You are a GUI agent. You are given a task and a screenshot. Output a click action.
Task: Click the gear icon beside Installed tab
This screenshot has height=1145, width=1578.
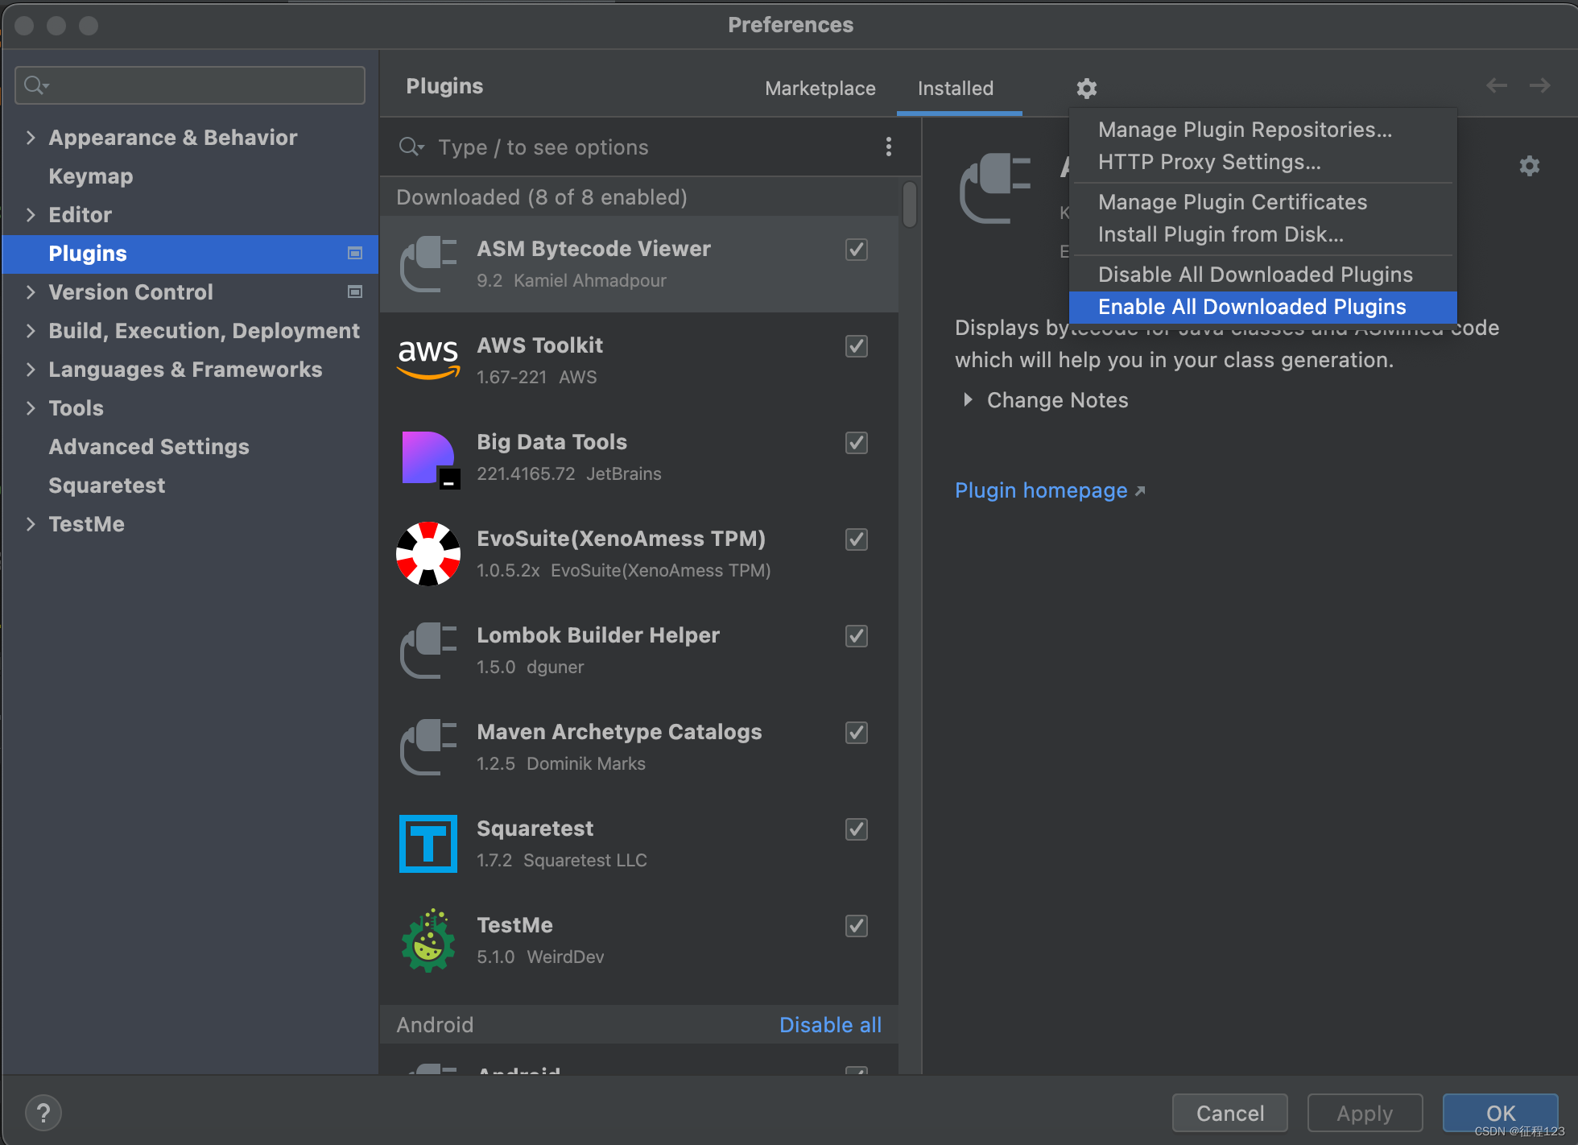[1087, 89]
